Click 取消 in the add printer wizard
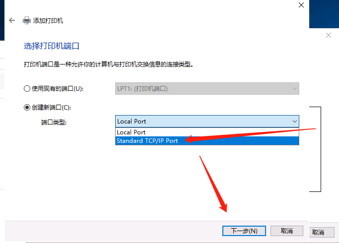Viewport: 339px width, 243px height. click(x=287, y=231)
